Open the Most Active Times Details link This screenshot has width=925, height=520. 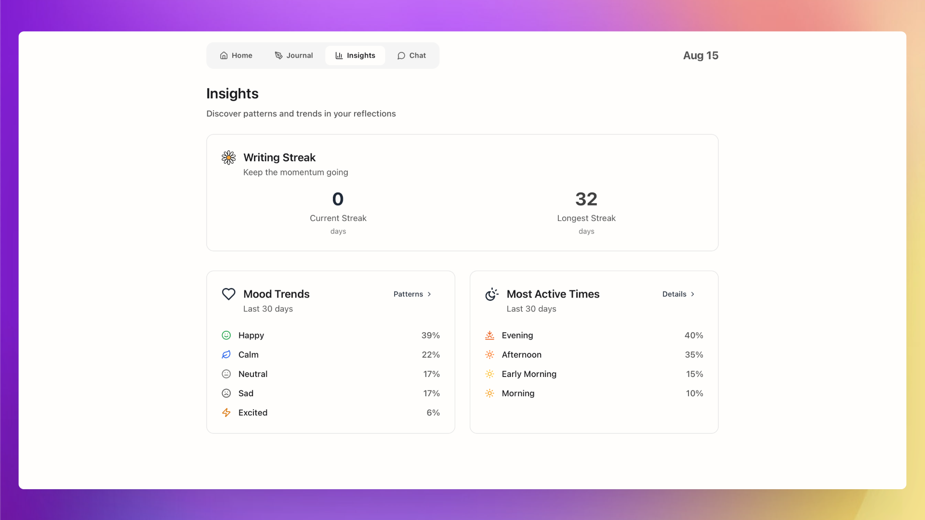[x=678, y=294]
